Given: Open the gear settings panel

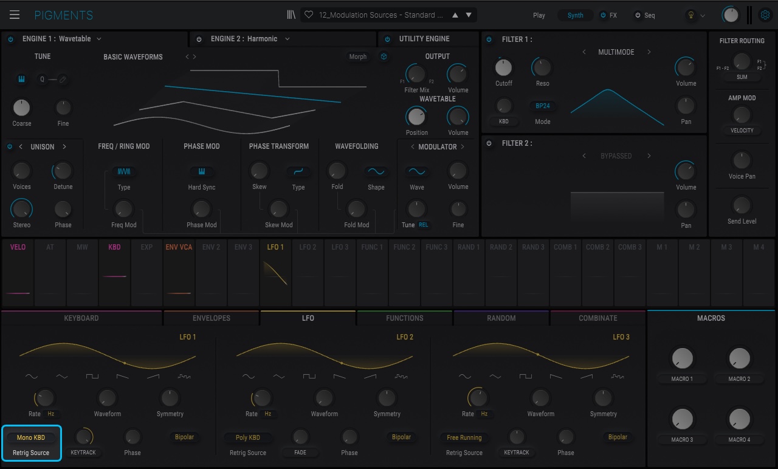Looking at the screenshot, I should [765, 15].
